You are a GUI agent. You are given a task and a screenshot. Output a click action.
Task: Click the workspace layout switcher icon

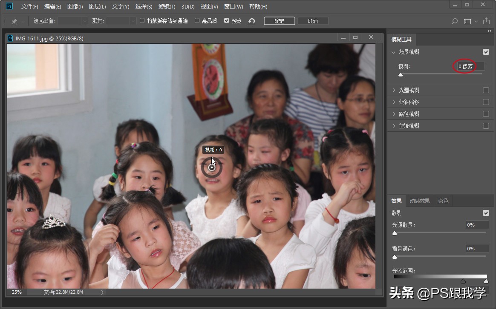tap(467, 21)
